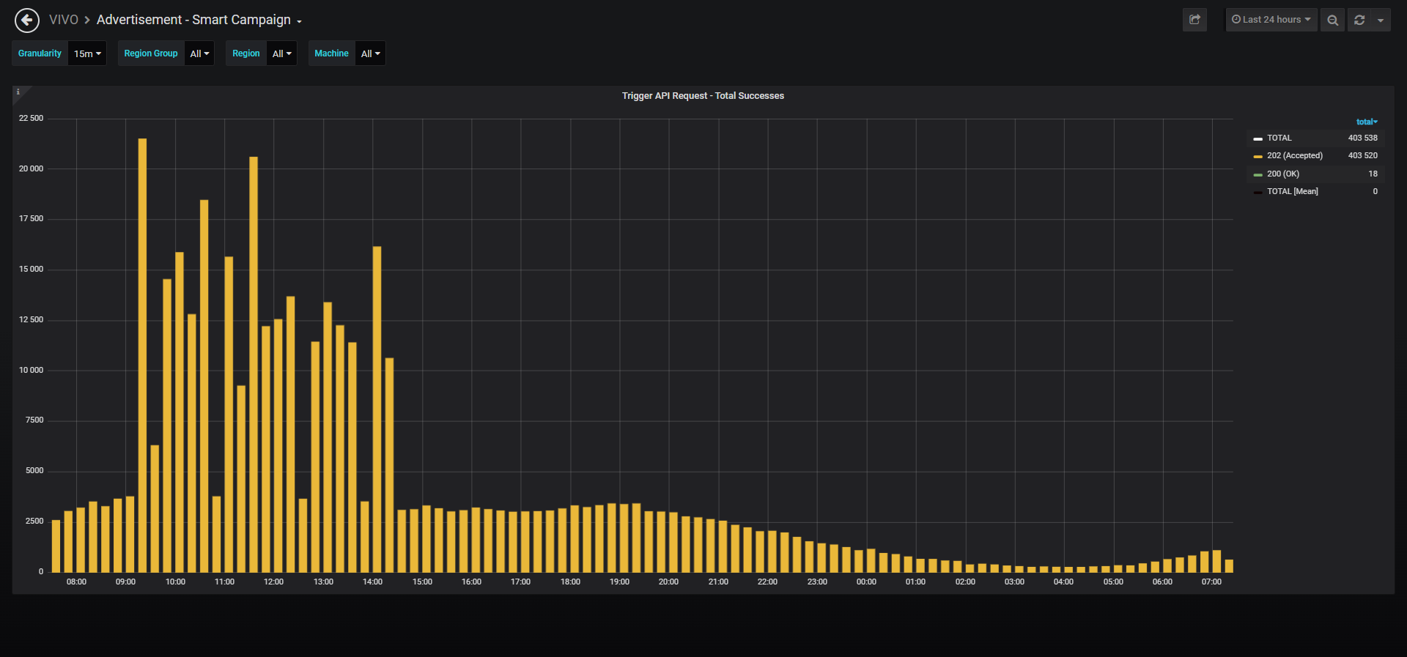This screenshot has height=657, width=1407.
Task: Click the 00:00 x-axis time label
Action: pos(866,582)
